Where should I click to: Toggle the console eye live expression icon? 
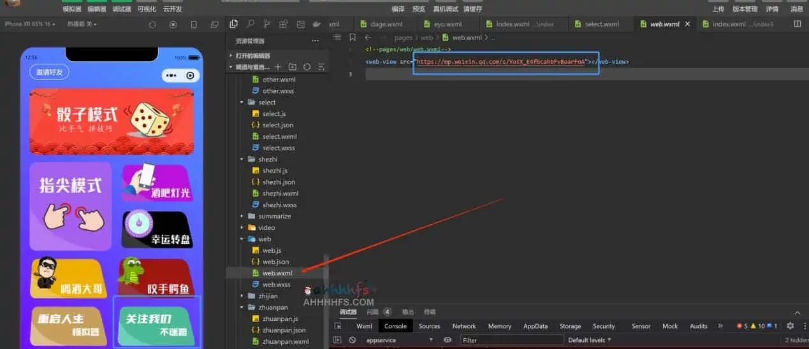[448, 340]
